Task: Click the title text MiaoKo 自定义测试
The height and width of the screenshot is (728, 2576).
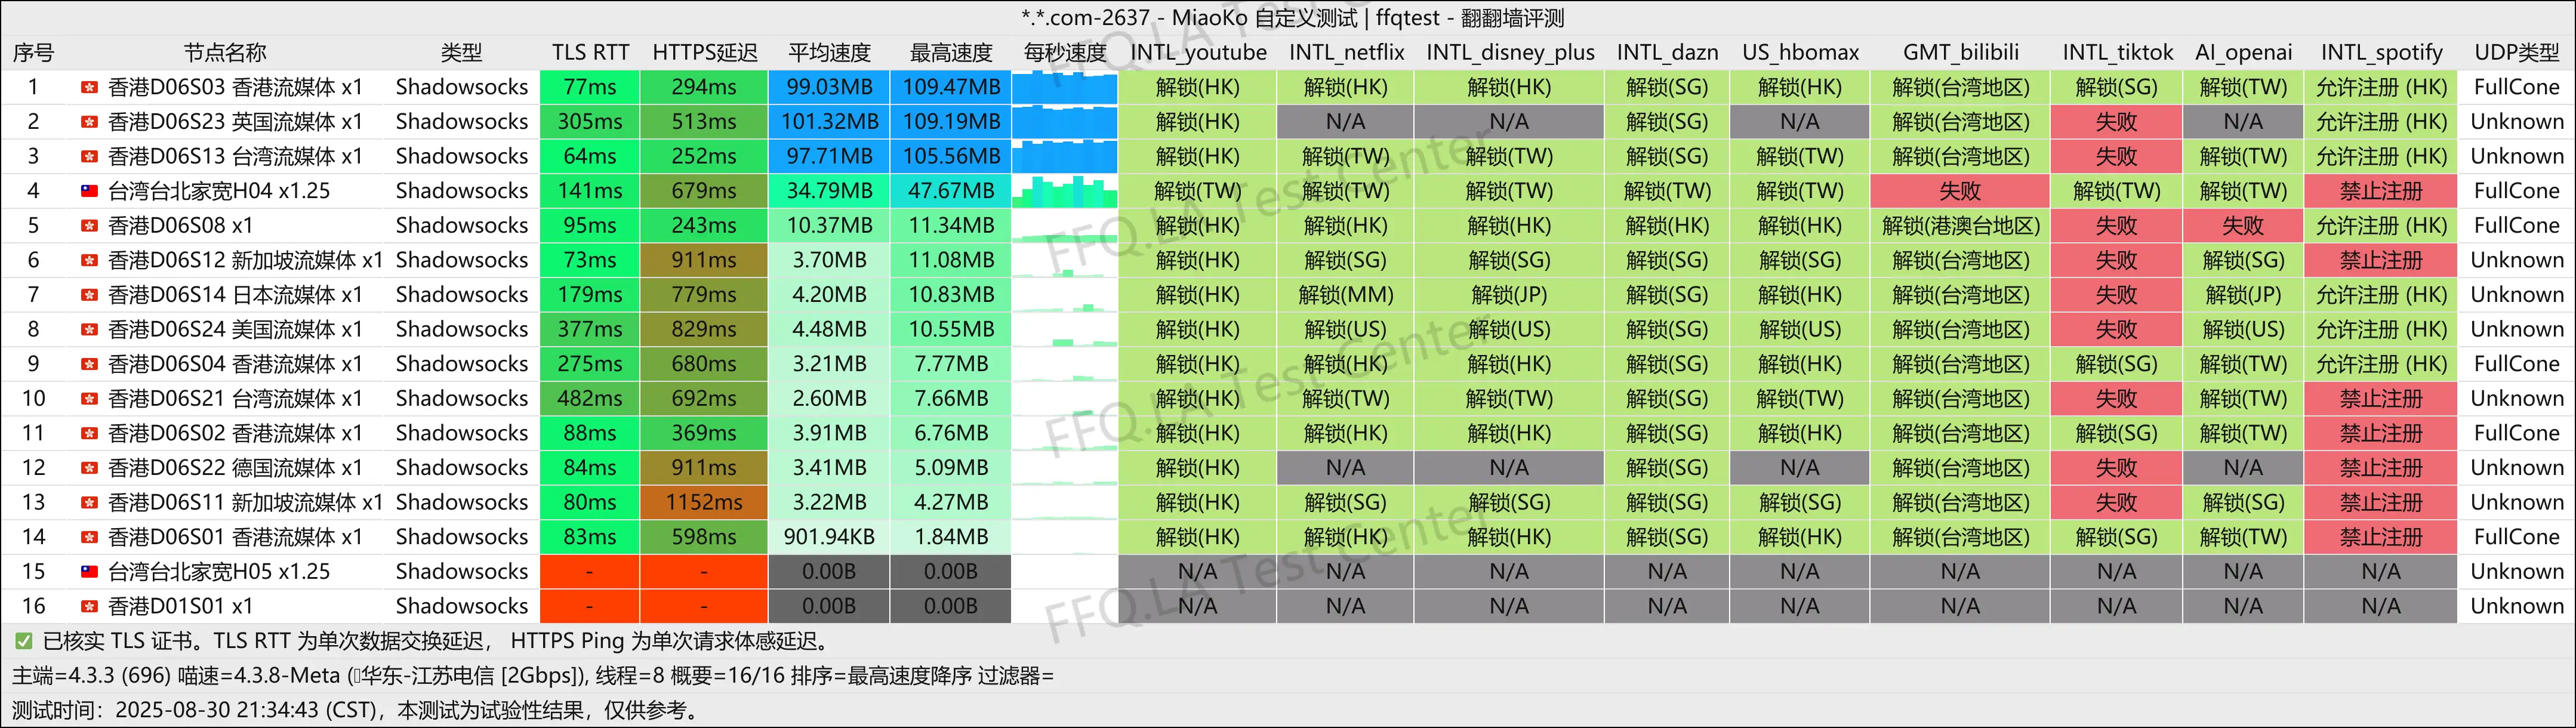Action: (1264, 18)
